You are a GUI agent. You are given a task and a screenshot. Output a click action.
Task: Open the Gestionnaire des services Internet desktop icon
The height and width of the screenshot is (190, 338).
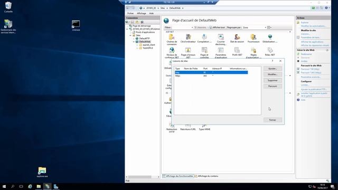click(8, 26)
